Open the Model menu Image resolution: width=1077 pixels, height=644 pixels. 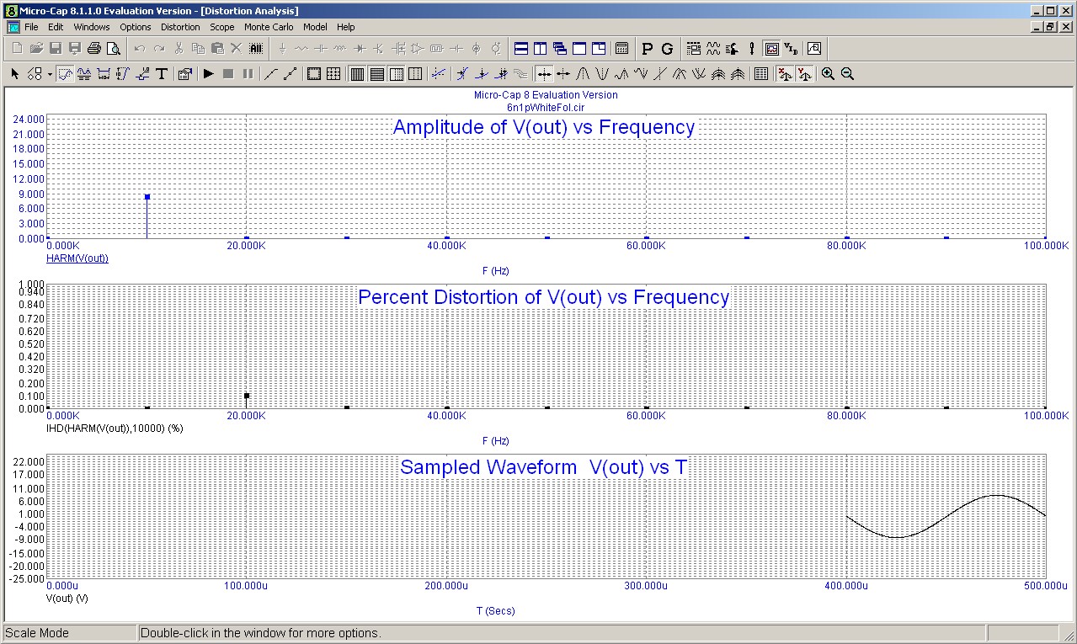315,27
